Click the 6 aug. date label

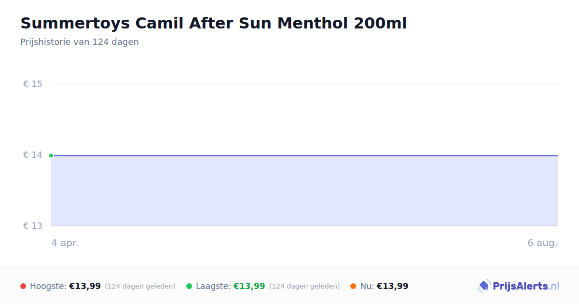542,243
